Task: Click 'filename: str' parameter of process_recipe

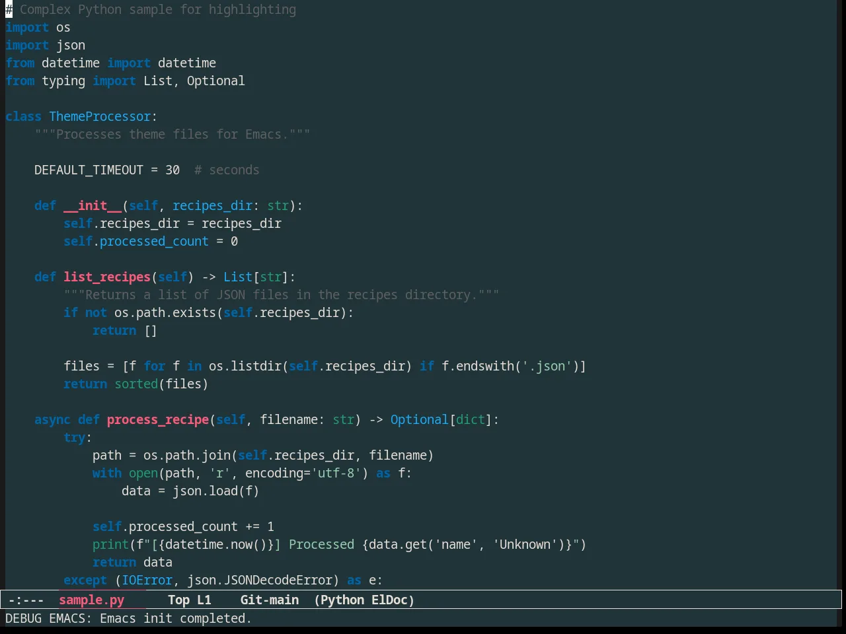Action: tap(307, 419)
